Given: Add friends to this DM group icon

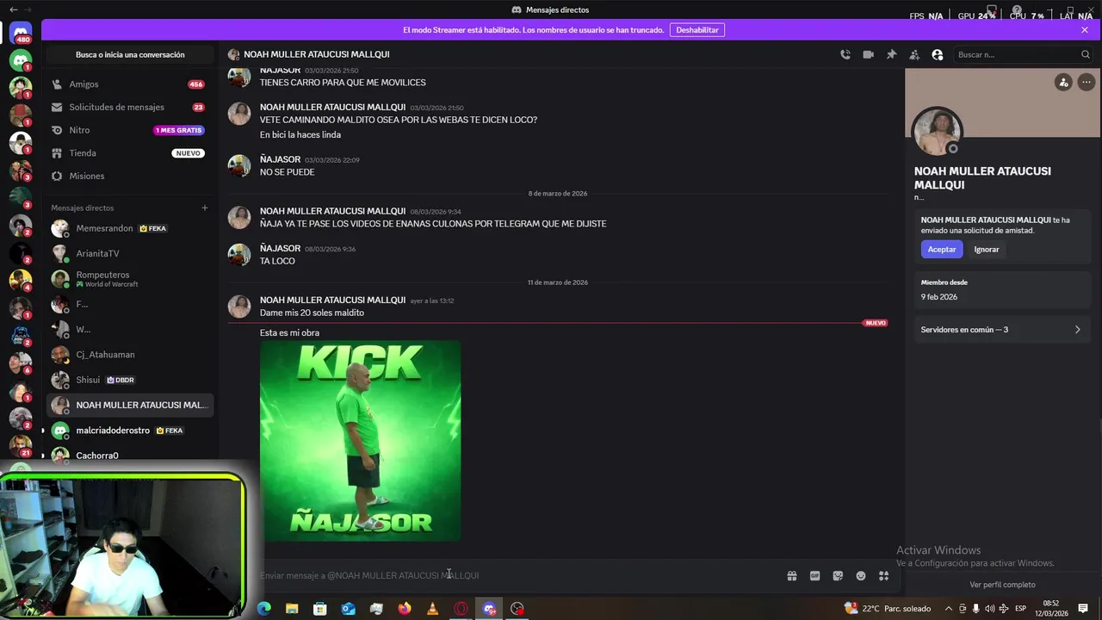Looking at the screenshot, I should click(x=914, y=54).
